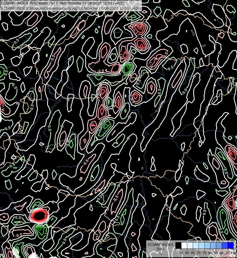Image resolution: width=237 pixels, height=258 pixels.
Task: Click the 70 tick label in legend
Action: click(x=199, y=253)
